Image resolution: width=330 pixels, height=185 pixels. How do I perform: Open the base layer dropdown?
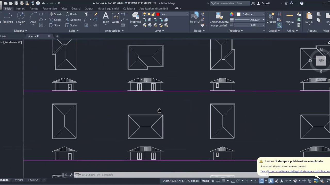click(x=187, y=14)
